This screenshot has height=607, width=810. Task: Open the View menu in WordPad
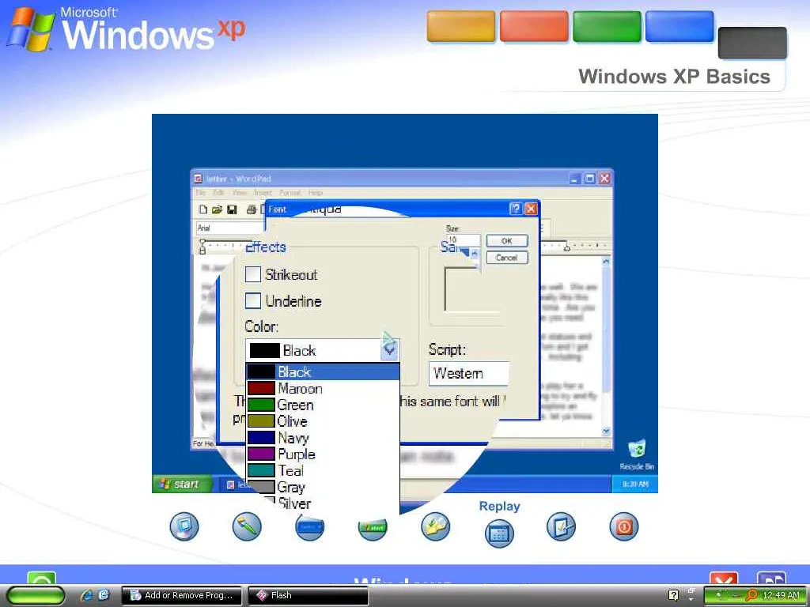[x=239, y=193]
